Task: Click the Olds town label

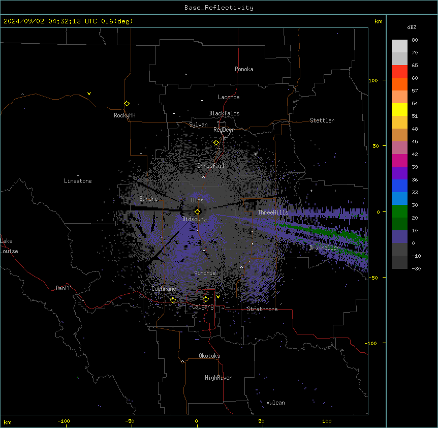Action: click(x=197, y=200)
